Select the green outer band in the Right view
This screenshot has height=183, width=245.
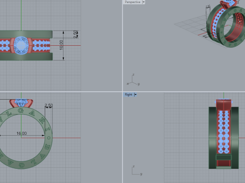tap(212, 138)
